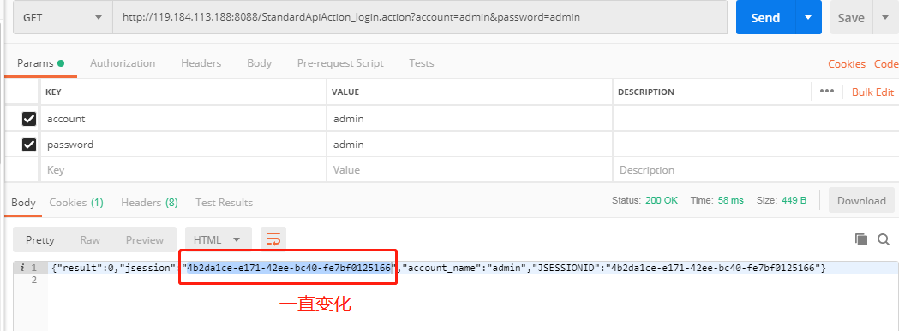Save the request
Screen dimensions: 899x331
click(851, 18)
